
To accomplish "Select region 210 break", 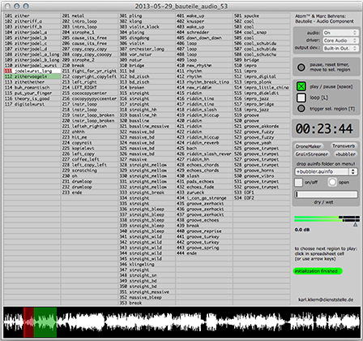I will [x=90, y=66].
